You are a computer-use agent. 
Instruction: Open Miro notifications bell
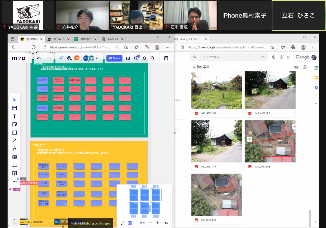point(145,58)
